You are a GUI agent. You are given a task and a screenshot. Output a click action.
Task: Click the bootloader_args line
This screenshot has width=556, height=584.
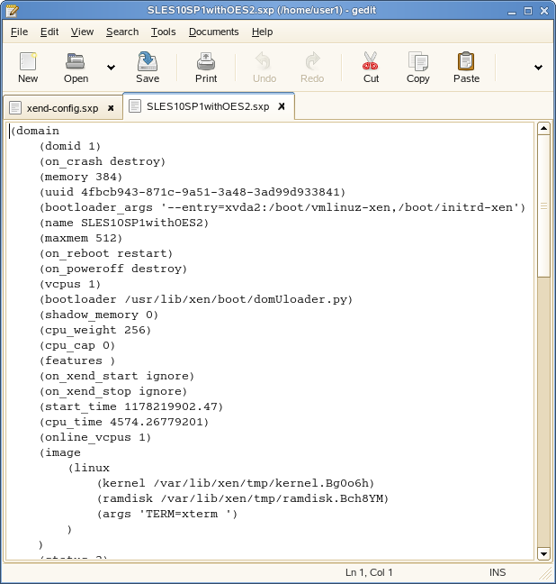click(x=282, y=207)
